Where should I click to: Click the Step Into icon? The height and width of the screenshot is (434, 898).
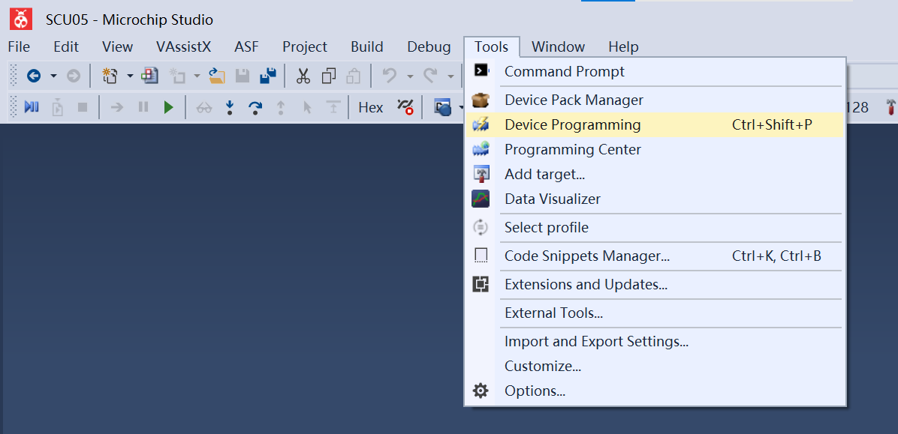tap(230, 107)
